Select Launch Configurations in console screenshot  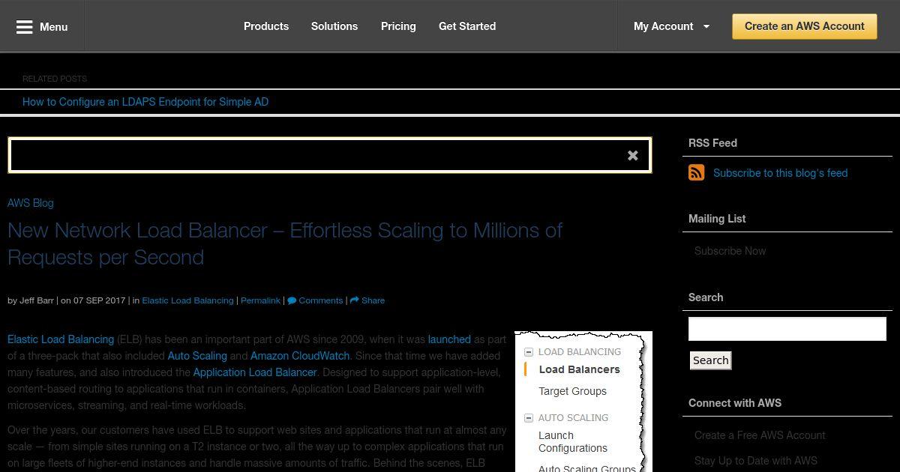pyautogui.click(x=573, y=442)
